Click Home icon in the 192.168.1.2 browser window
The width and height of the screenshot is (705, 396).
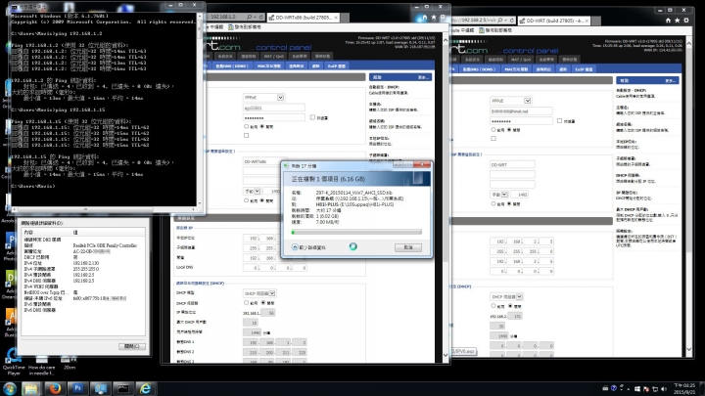(424, 18)
